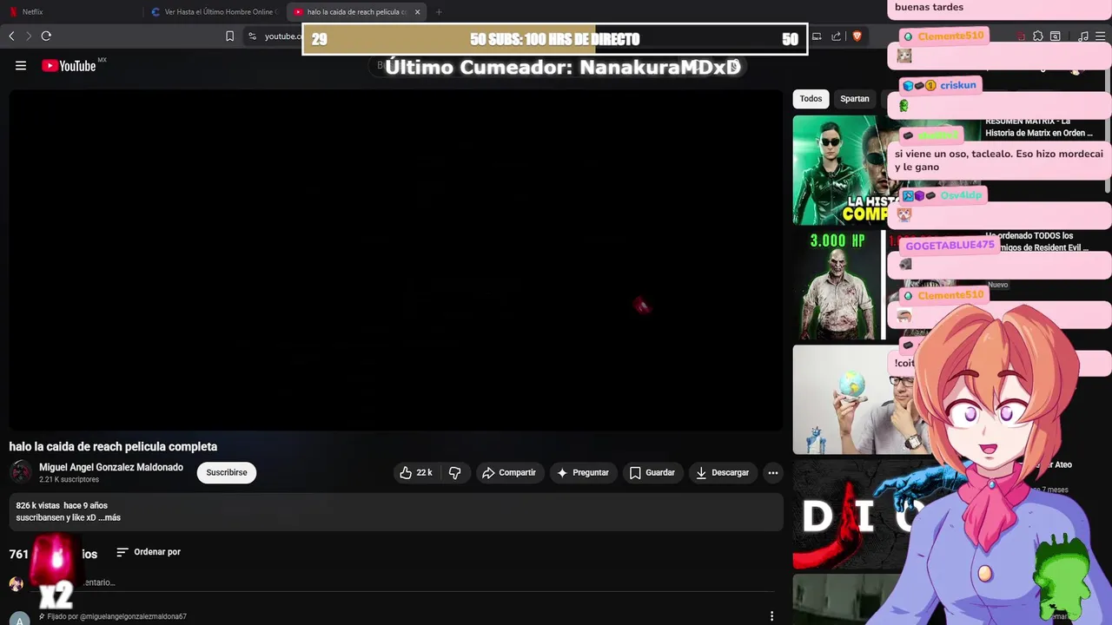Click the 2.21 K suscriptores text

tap(69, 479)
